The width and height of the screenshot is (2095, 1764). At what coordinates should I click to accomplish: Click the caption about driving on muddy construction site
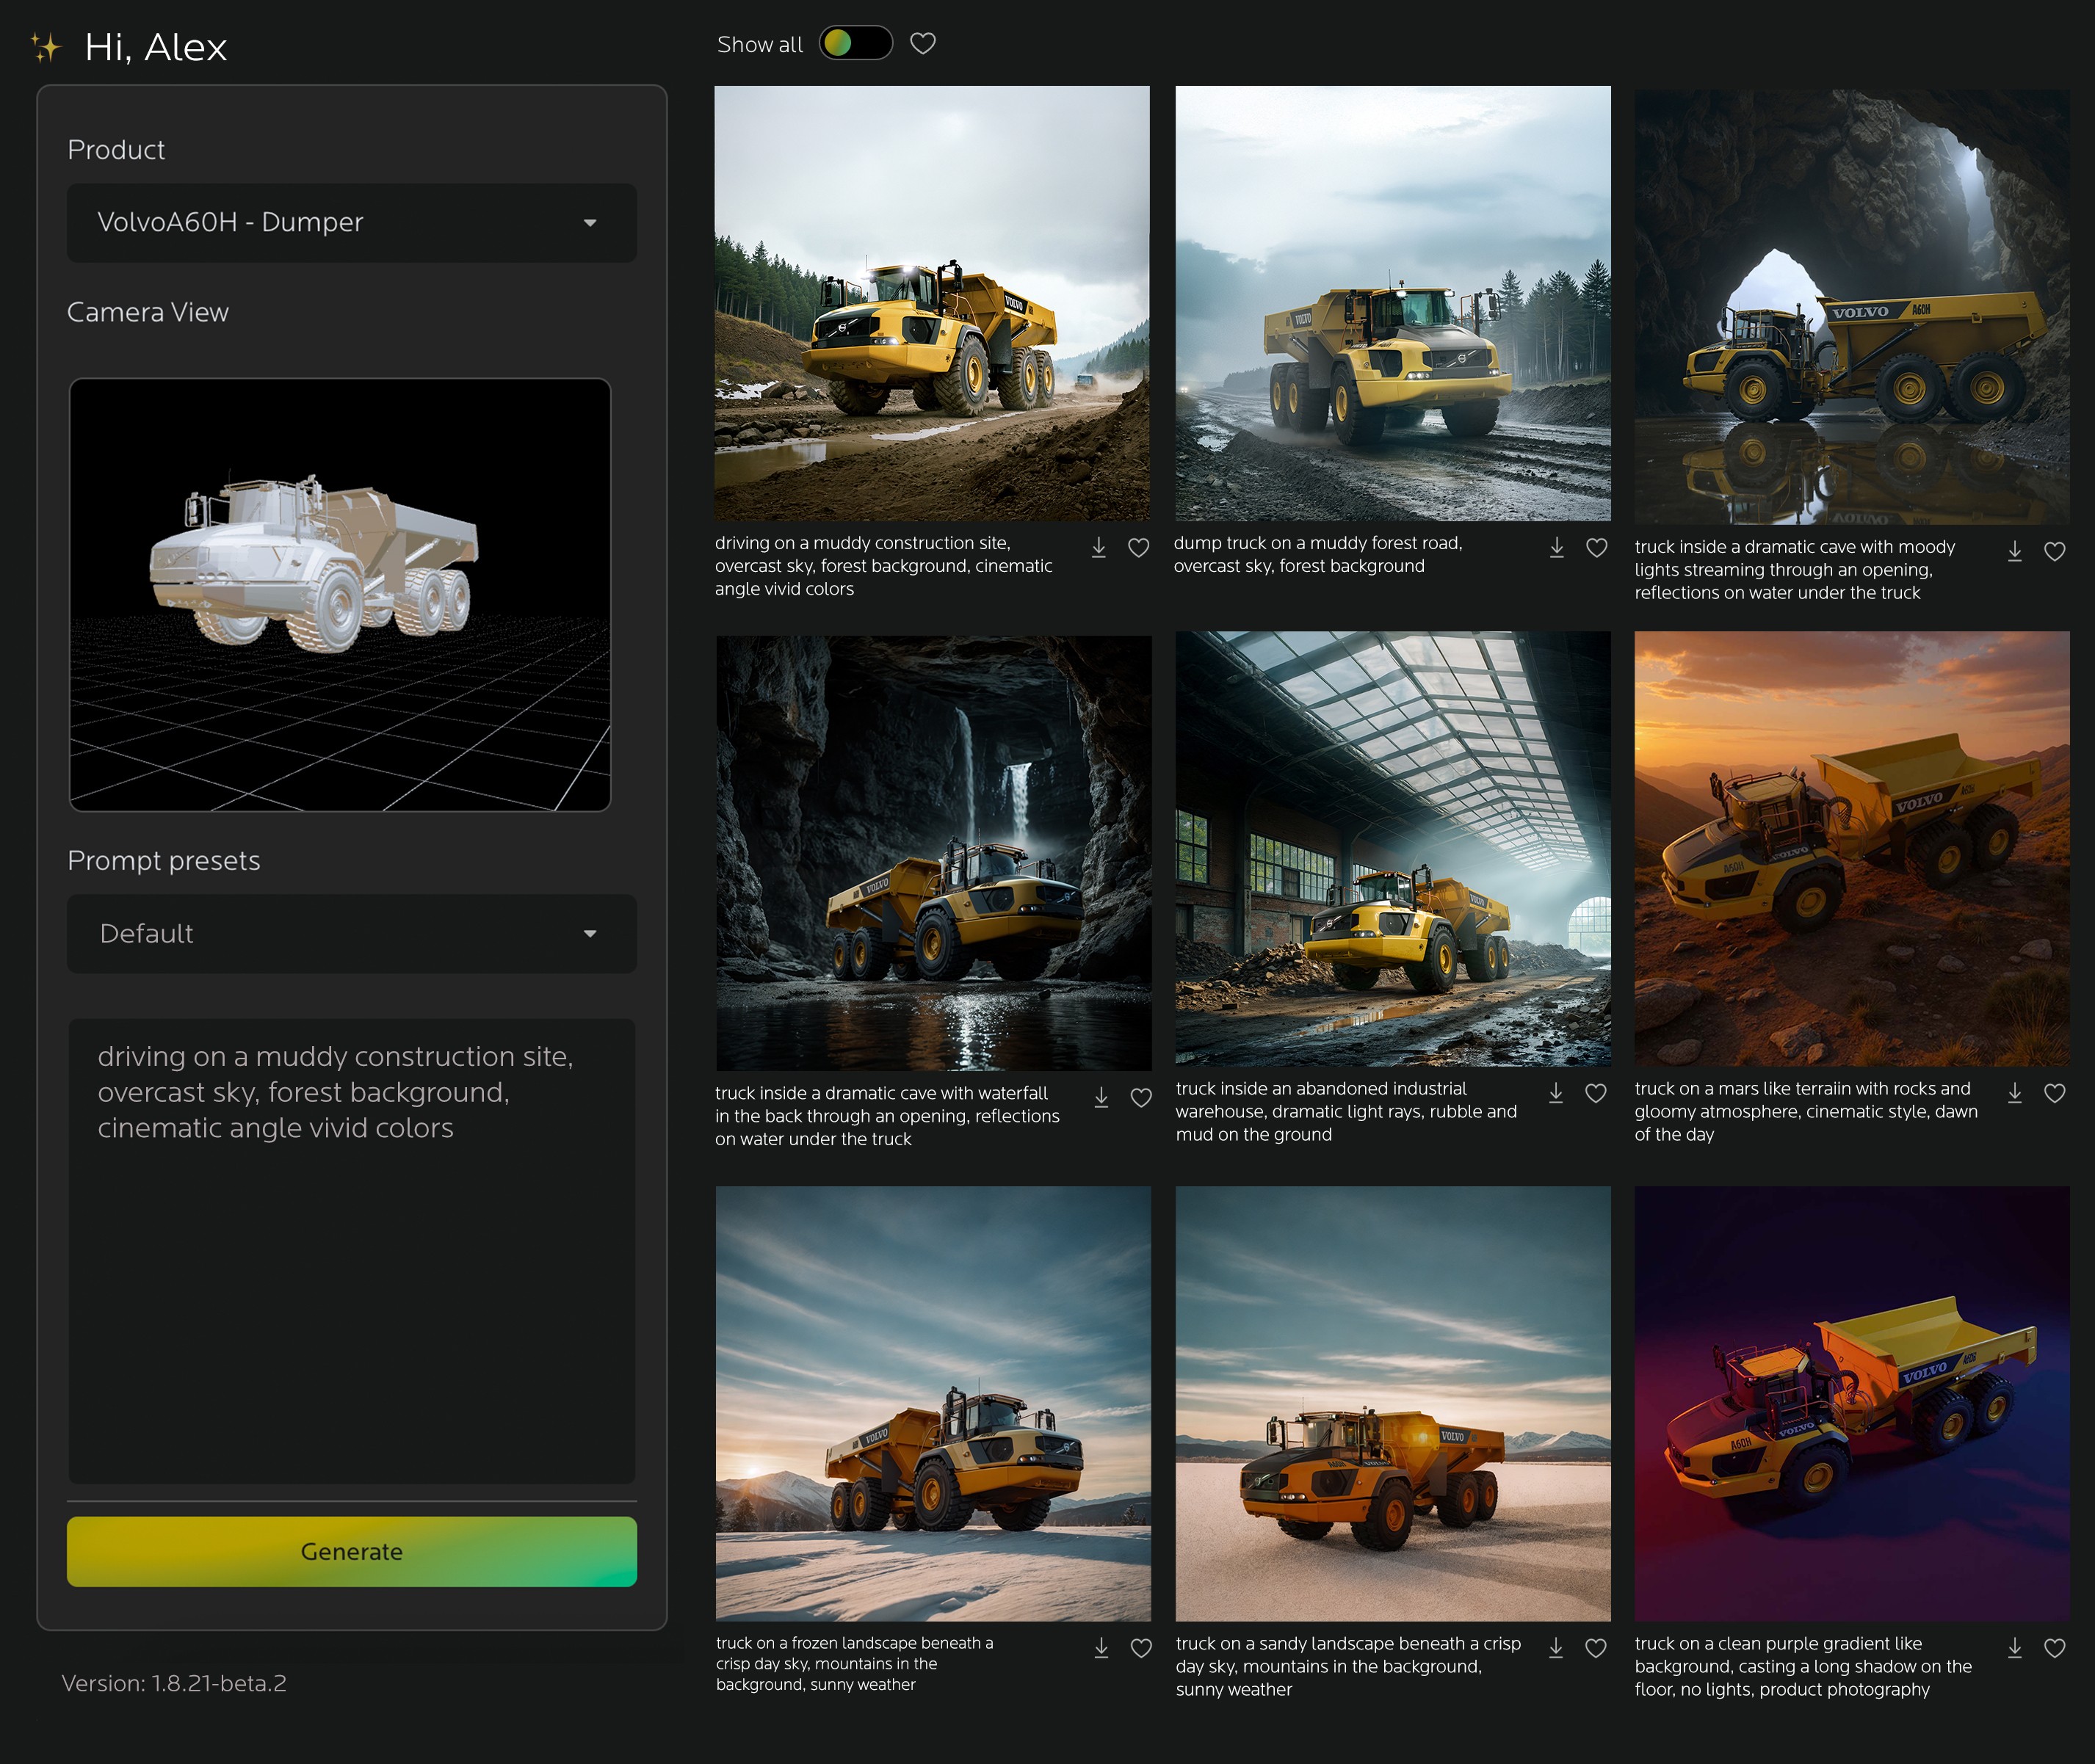click(883, 566)
